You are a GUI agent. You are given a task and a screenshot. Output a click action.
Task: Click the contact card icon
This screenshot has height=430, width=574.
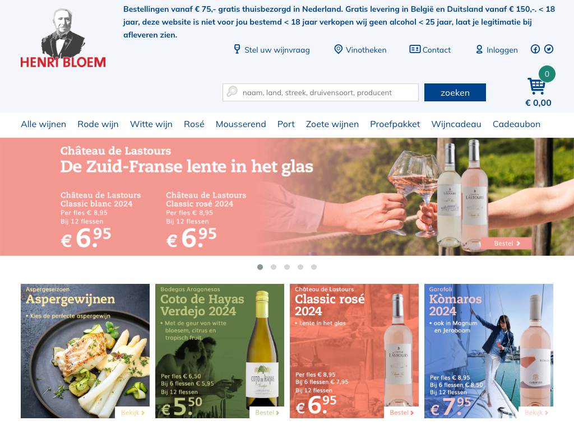pos(415,49)
